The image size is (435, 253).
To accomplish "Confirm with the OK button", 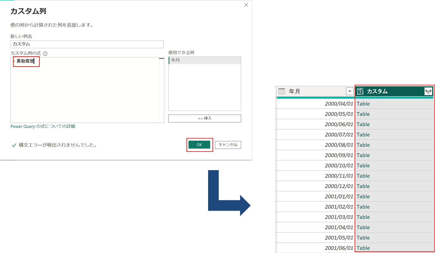I will [x=199, y=145].
